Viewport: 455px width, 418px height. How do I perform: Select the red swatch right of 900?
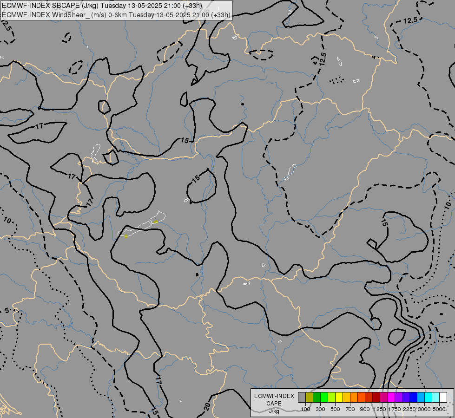[x=369, y=398]
